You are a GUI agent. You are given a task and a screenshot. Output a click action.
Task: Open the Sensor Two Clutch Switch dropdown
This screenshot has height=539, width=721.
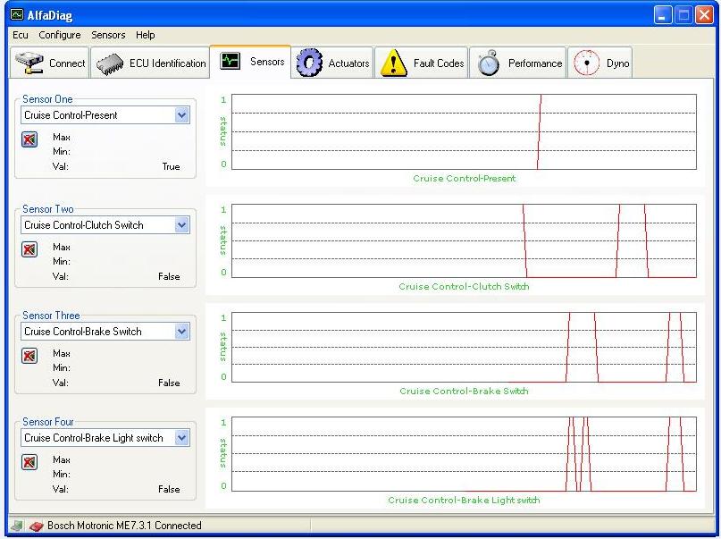tap(182, 225)
